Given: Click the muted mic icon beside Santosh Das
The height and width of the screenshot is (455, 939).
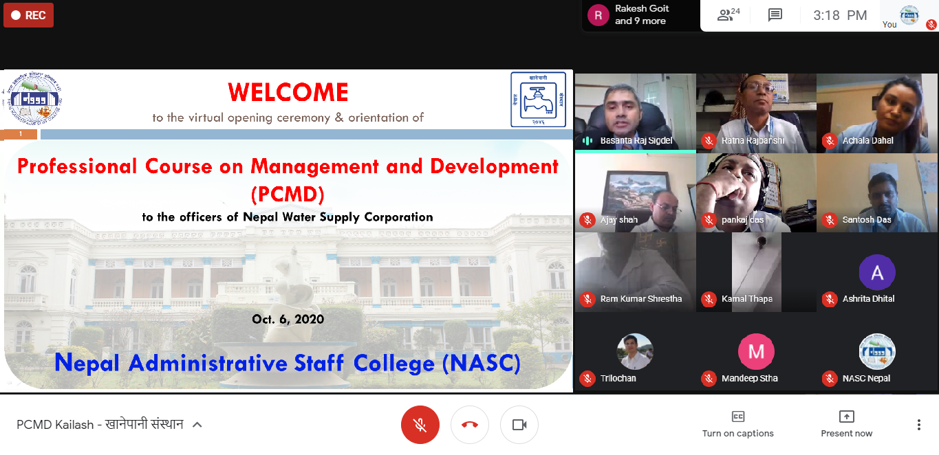Looking at the screenshot, I should [x=830, y=220].
